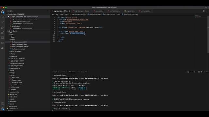Screen dimensions: 209x117
Task: Open the Output panel tab
Action: 64,72
